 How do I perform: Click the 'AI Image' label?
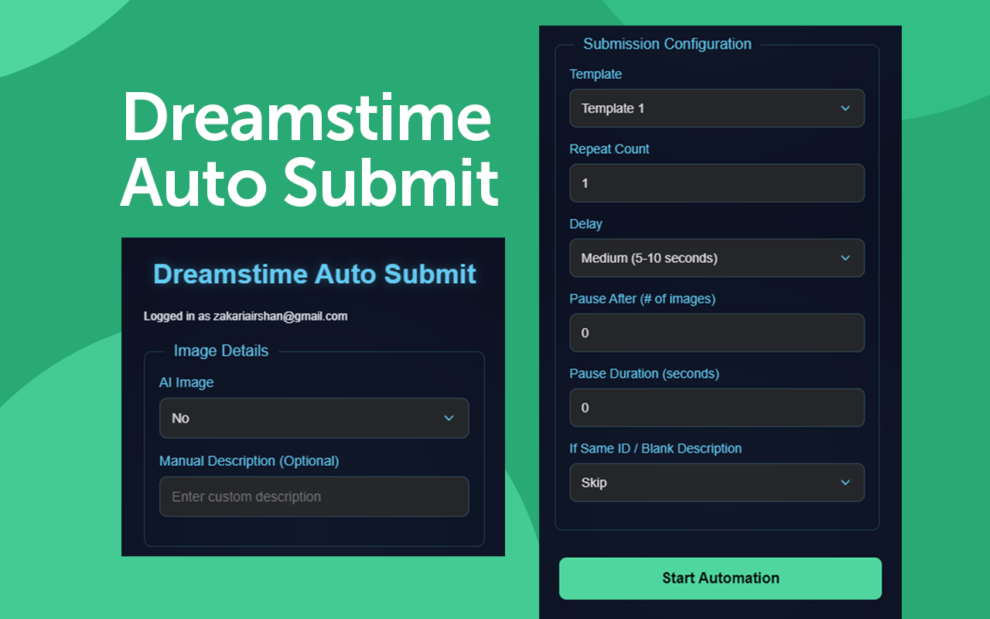(186, 382)
